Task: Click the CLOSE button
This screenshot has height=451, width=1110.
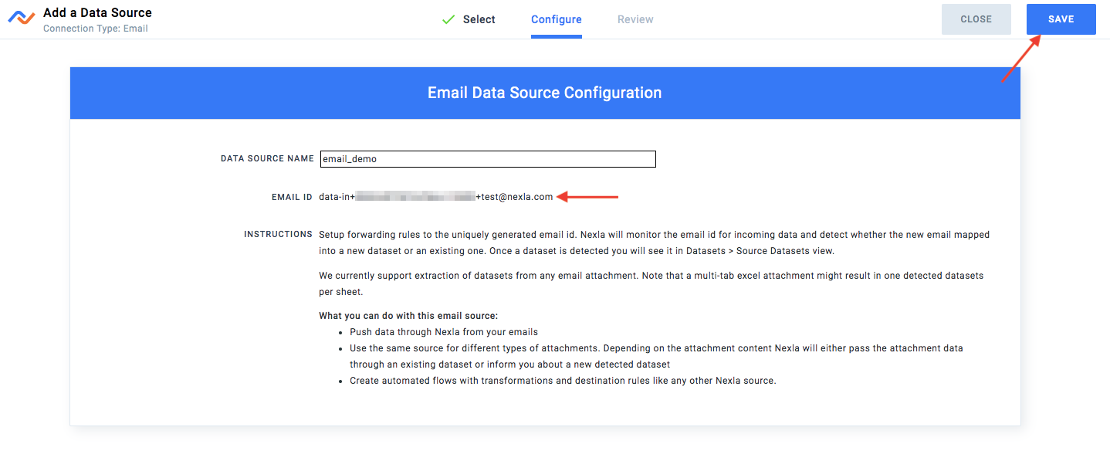Action: (976, 19)
